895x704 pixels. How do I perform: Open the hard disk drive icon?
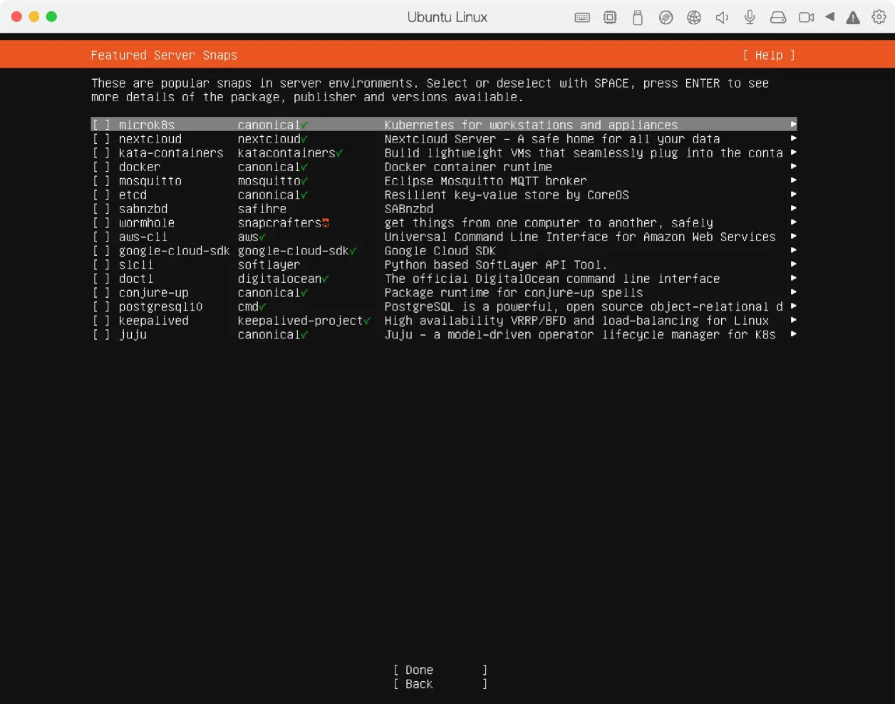click(778, 18)
